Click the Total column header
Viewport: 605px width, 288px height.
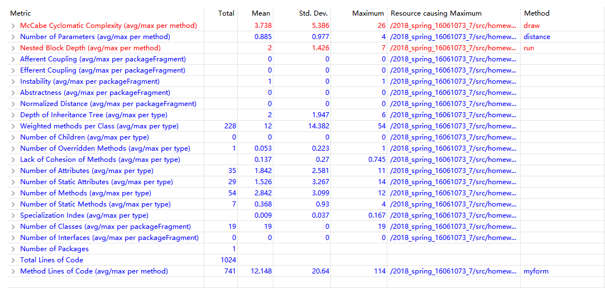coord(226,13)
